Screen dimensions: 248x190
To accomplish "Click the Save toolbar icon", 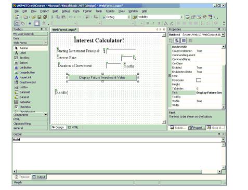I will coord(40,17).
